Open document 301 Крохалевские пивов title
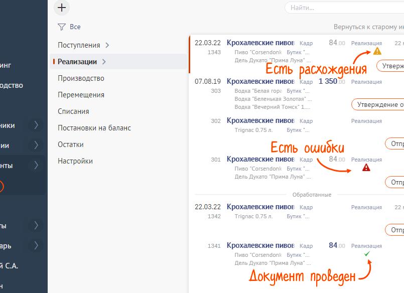The image size is (404, 293). [x=260, y=159]
